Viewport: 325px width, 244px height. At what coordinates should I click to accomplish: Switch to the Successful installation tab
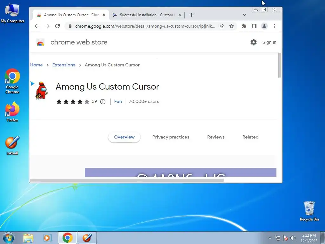coord(147,15)
